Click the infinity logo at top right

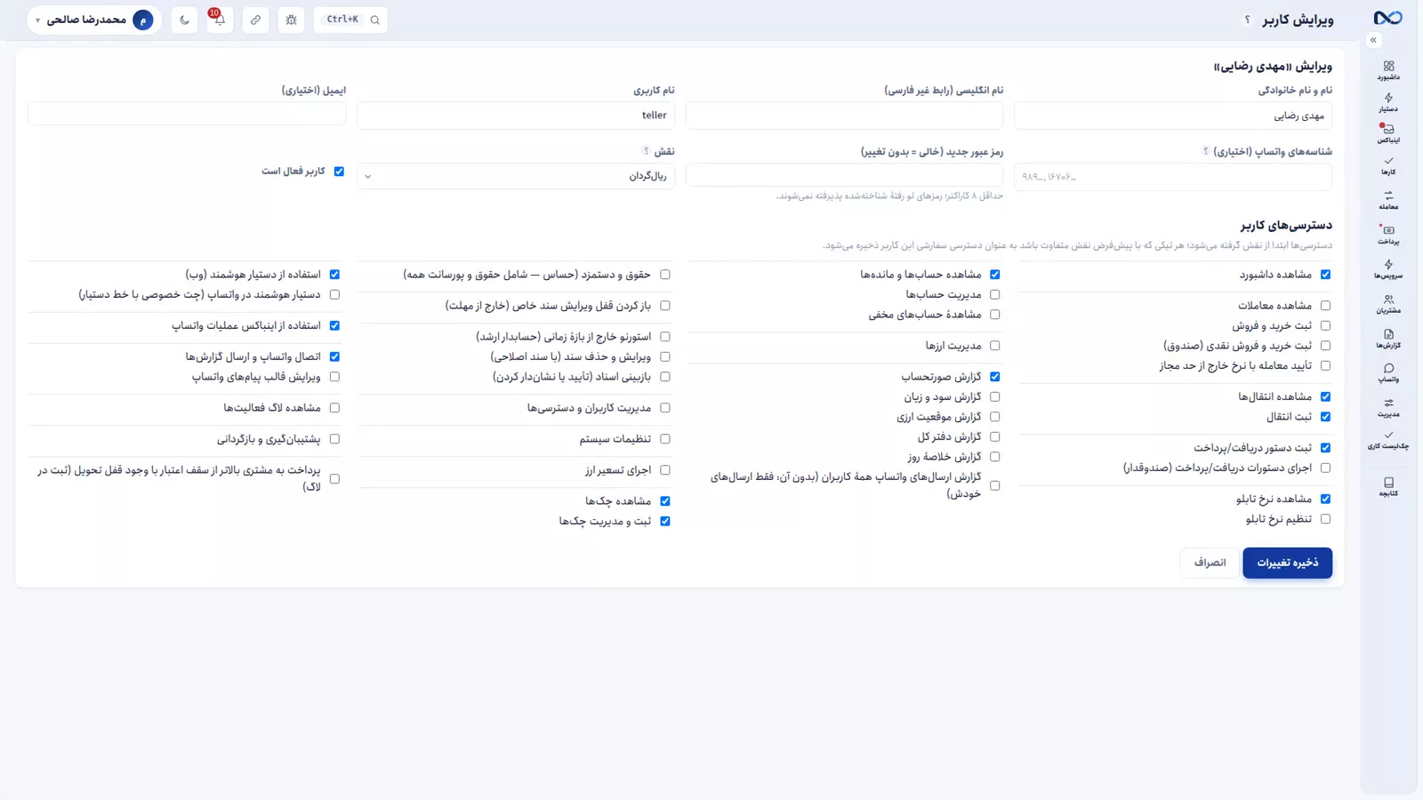point(1387,18)
